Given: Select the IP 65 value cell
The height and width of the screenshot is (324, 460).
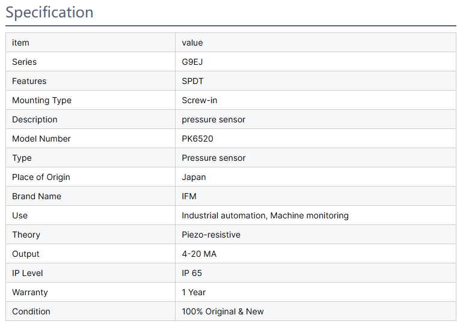Looking at the screenshot, I should [192, 273].
